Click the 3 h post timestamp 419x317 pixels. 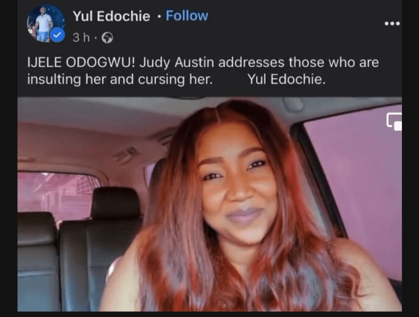coord(81,38)
